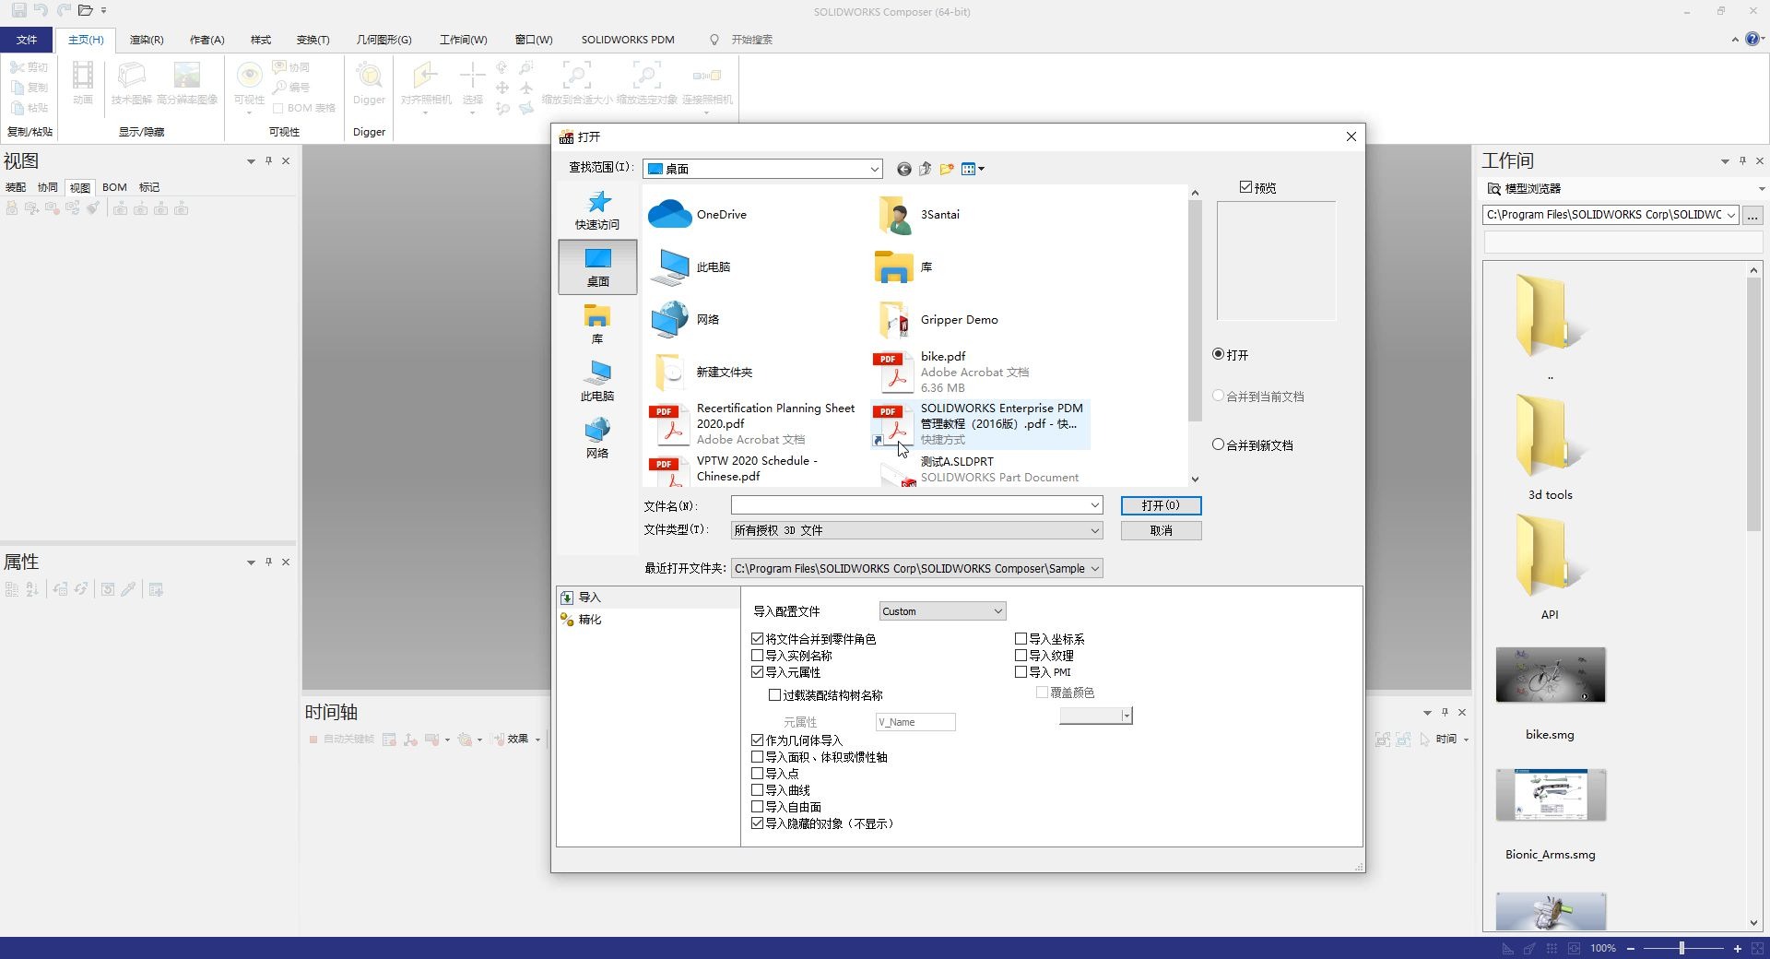This screenshot has height=959, width=1770.
Task: Click the open folder icon in title bar
Action: (x=85, y=11)
